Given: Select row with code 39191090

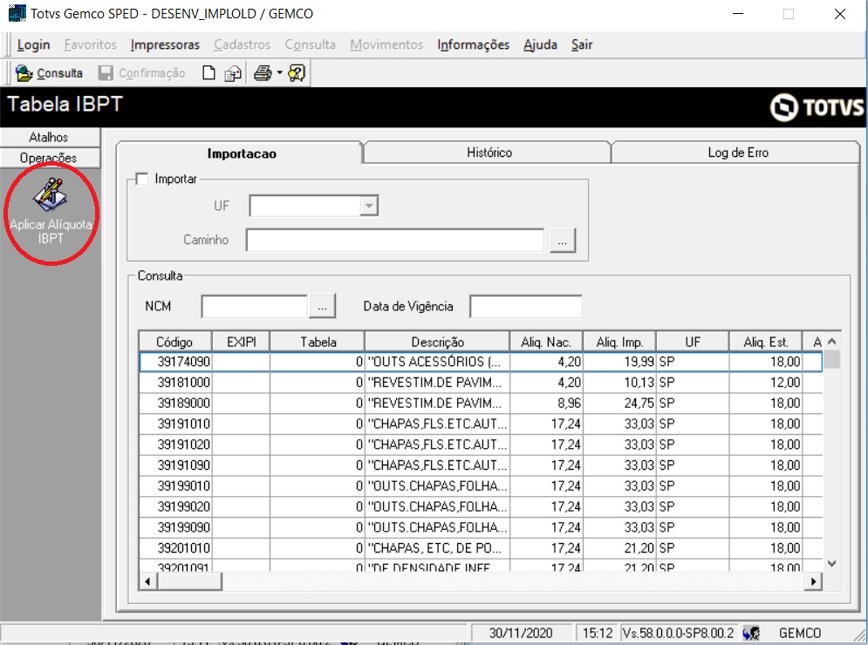Looking at the screenshot, I should [481, 465].
